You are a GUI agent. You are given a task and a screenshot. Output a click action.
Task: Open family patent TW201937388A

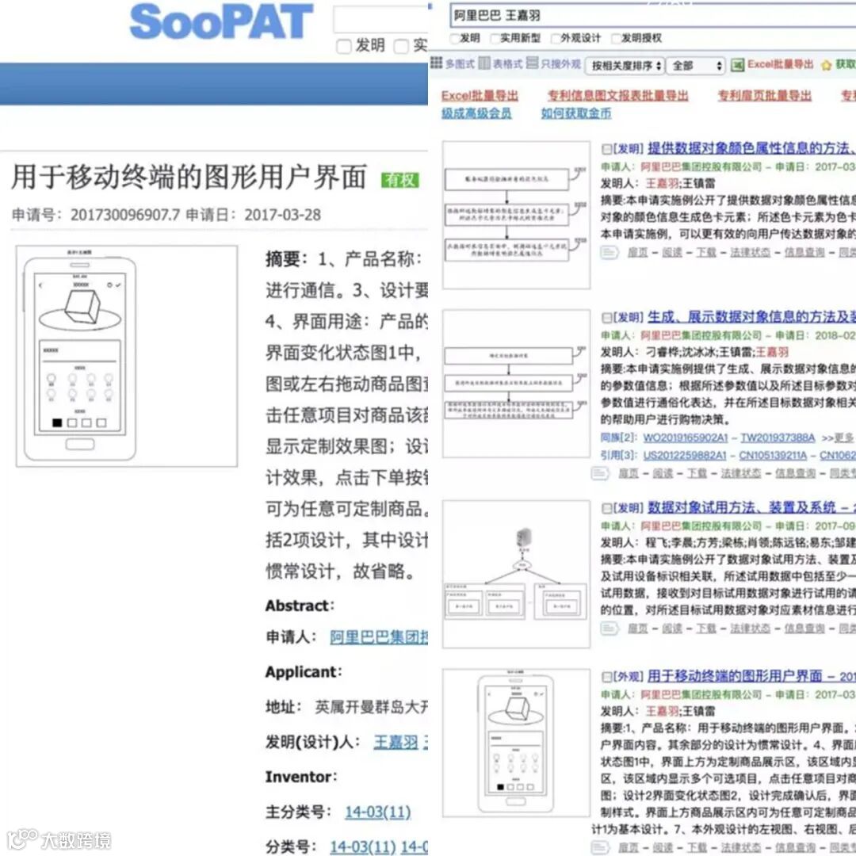coord(778,438)
